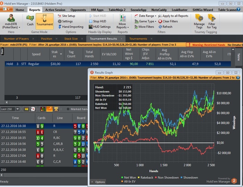Sort by Total Hands column header
This screenshot has width=243, height=187.
pyautogui.click(x=89, y=54)
